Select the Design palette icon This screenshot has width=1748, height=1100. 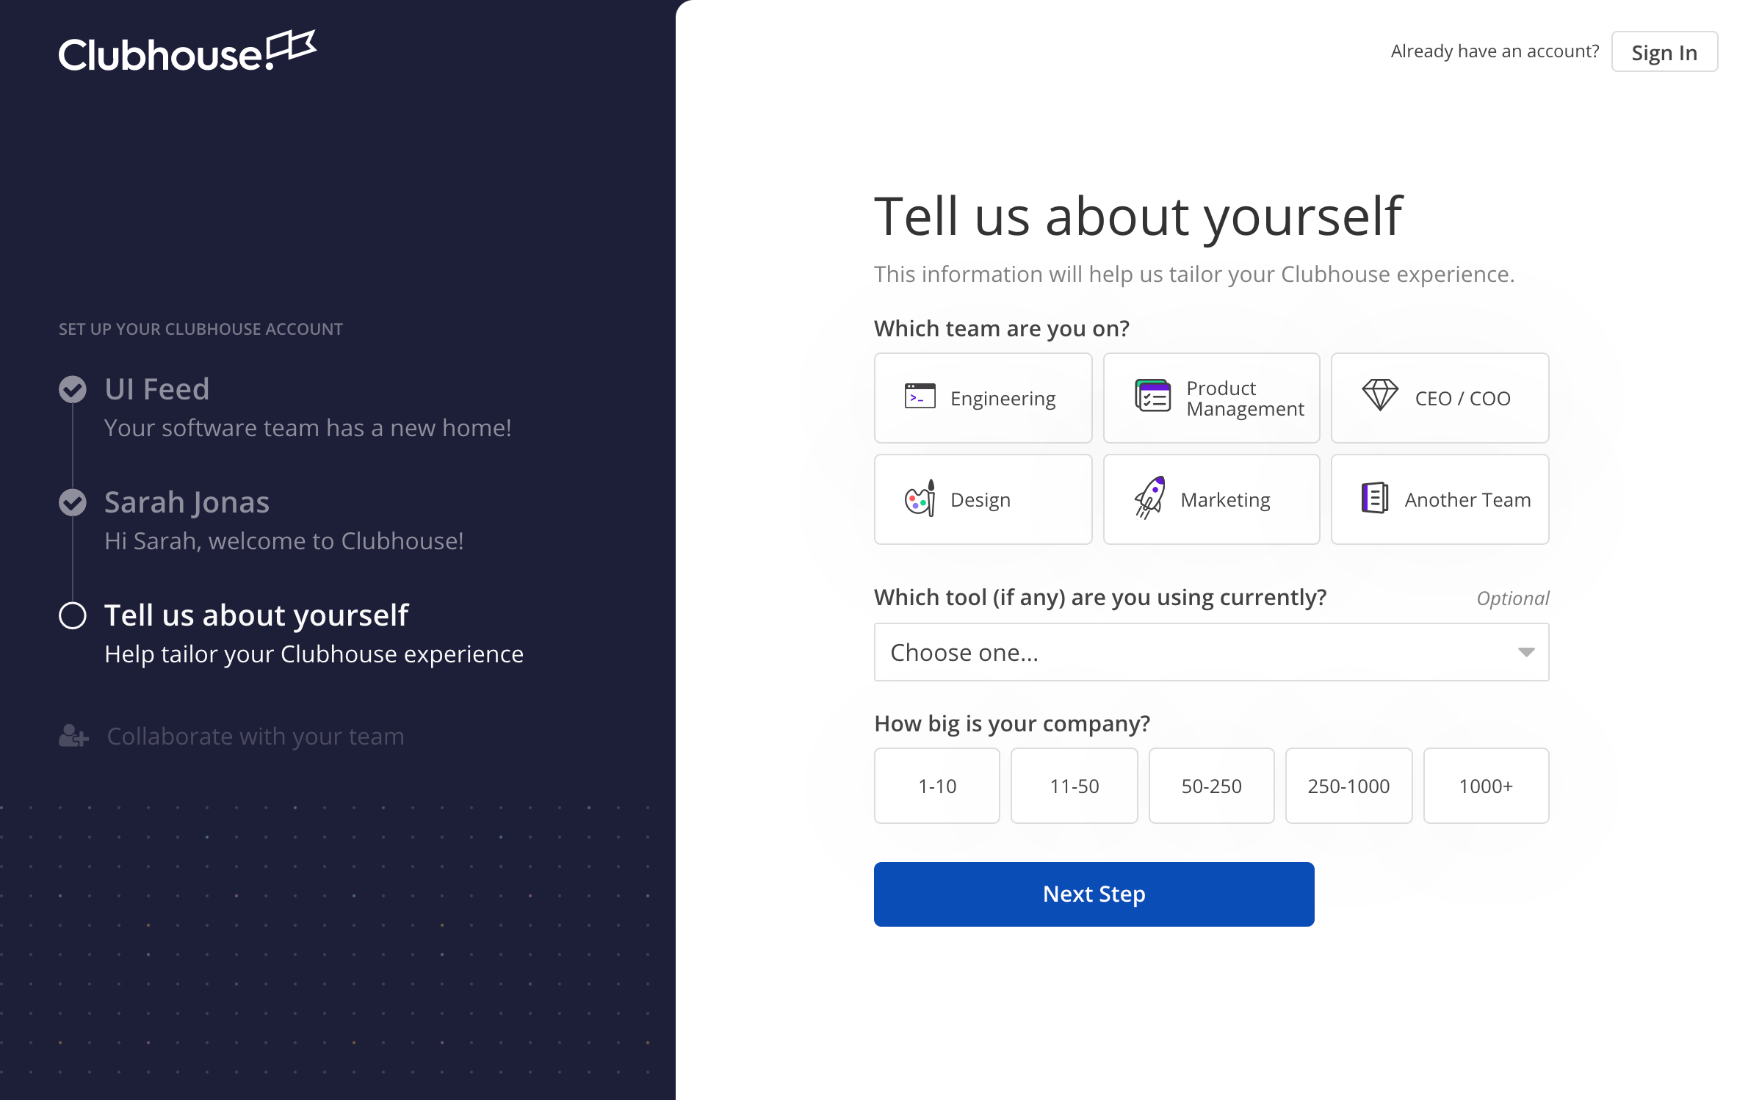click(x=919, y=498)
